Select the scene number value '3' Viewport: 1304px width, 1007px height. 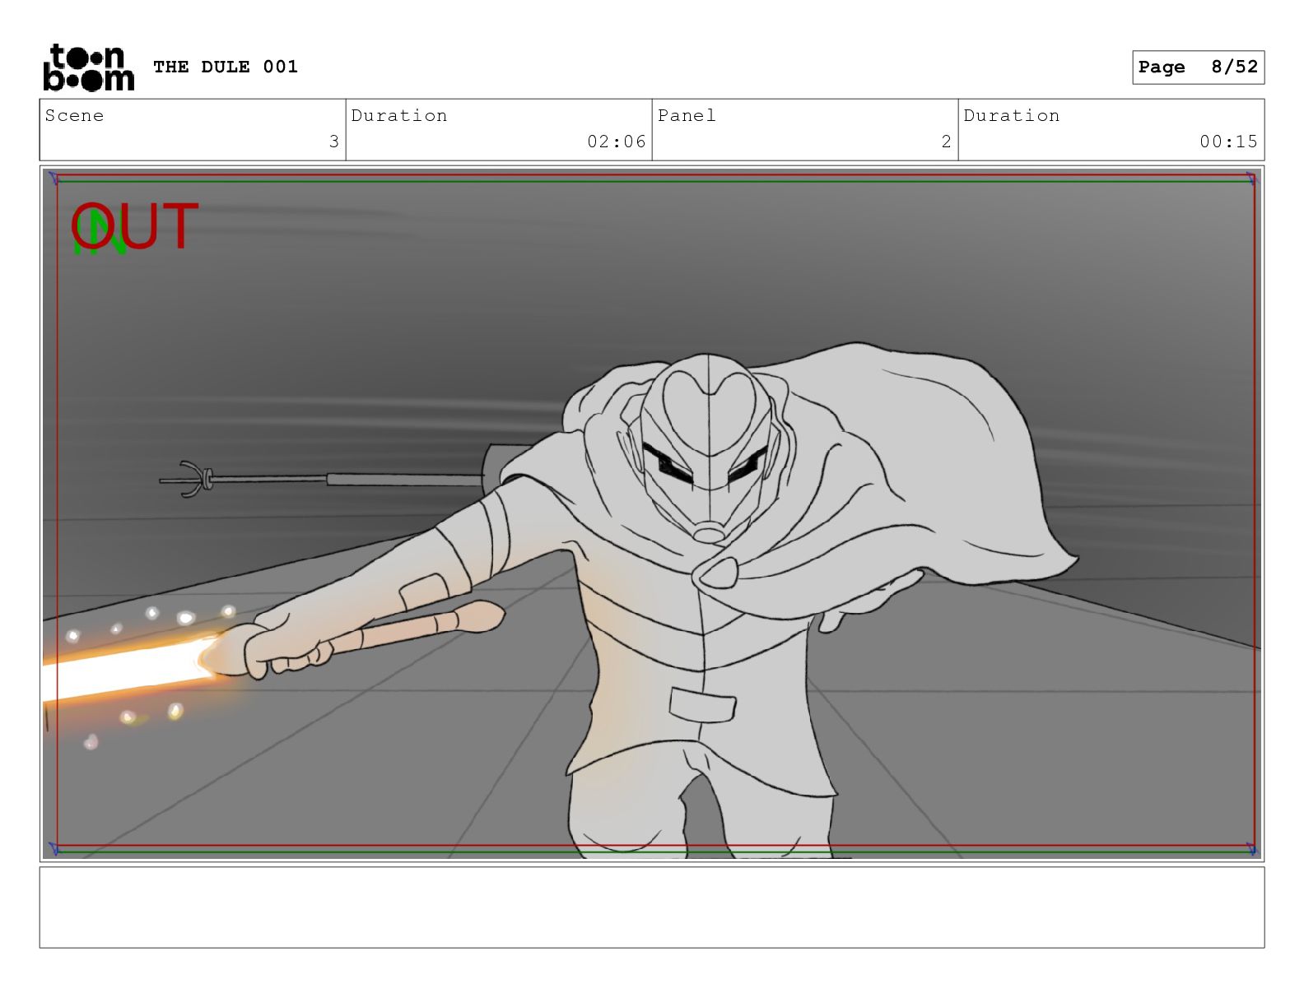coord(333,142)
